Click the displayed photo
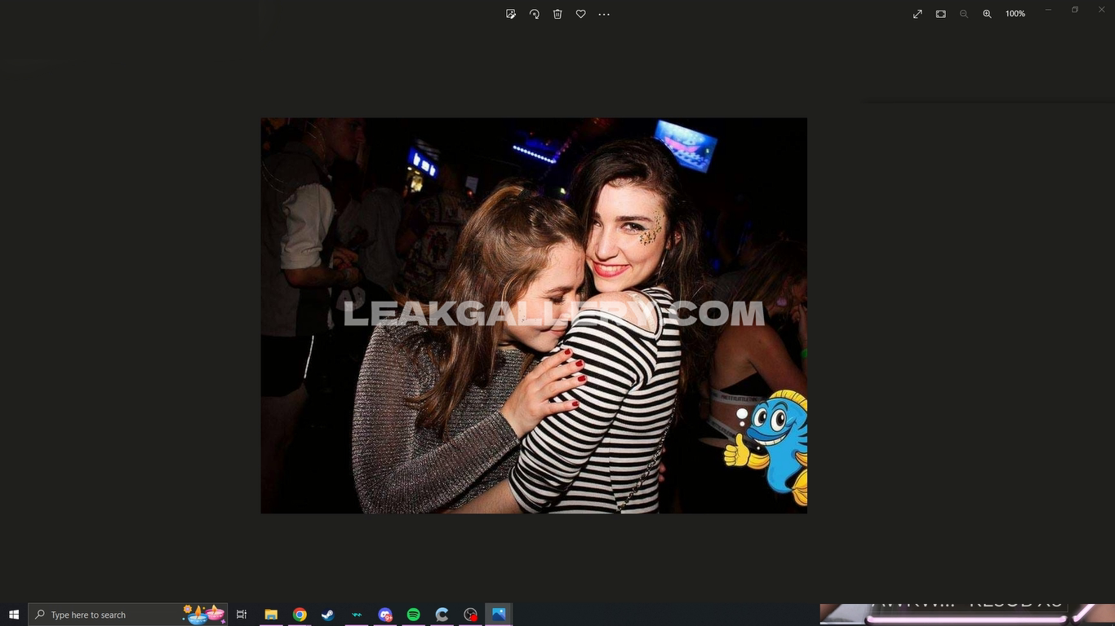 tap(534, 315)
